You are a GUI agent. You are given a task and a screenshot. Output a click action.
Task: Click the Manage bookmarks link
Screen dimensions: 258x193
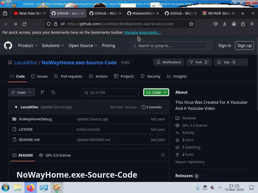(x=143, y=32)
